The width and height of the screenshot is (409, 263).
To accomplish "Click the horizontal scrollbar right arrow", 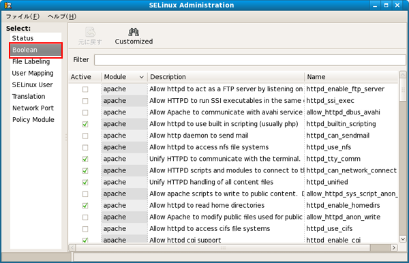I will (x=394, y=247).
